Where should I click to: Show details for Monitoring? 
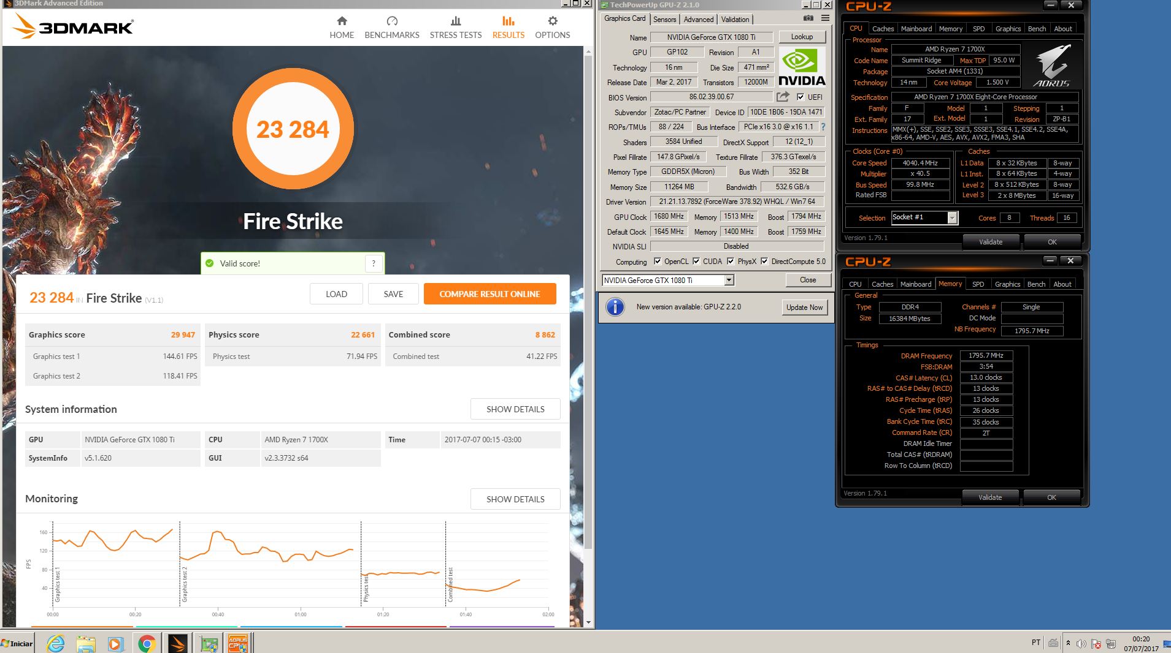click(x=515, y=499)
